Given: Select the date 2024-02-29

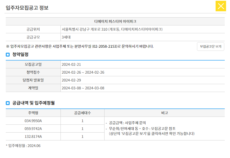Looking at the screenshot, I should coord(71,80).
